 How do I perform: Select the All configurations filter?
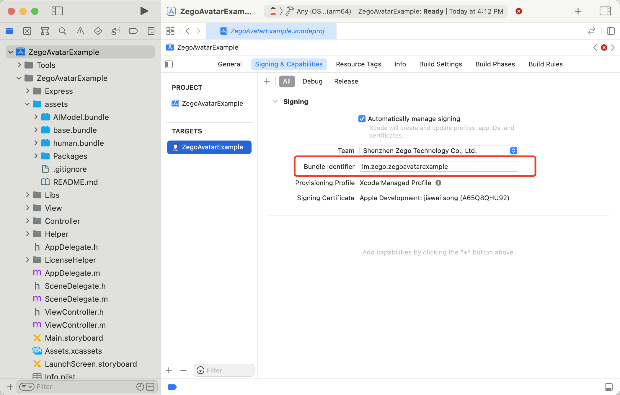(x=287, y=81)
